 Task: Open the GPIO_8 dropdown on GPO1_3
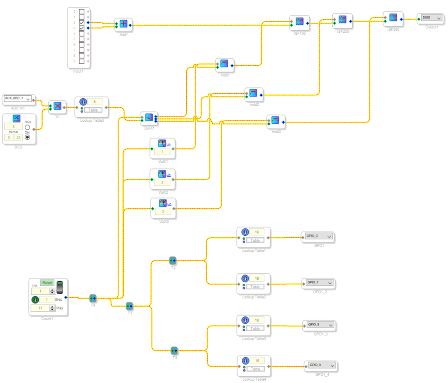[320, 325]
